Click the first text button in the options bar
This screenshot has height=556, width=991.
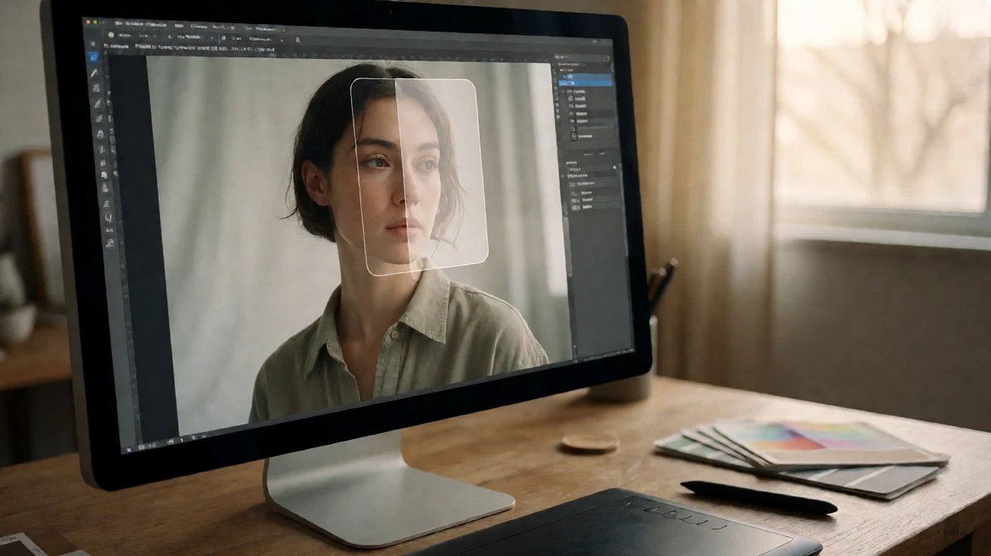click(124, 35)
